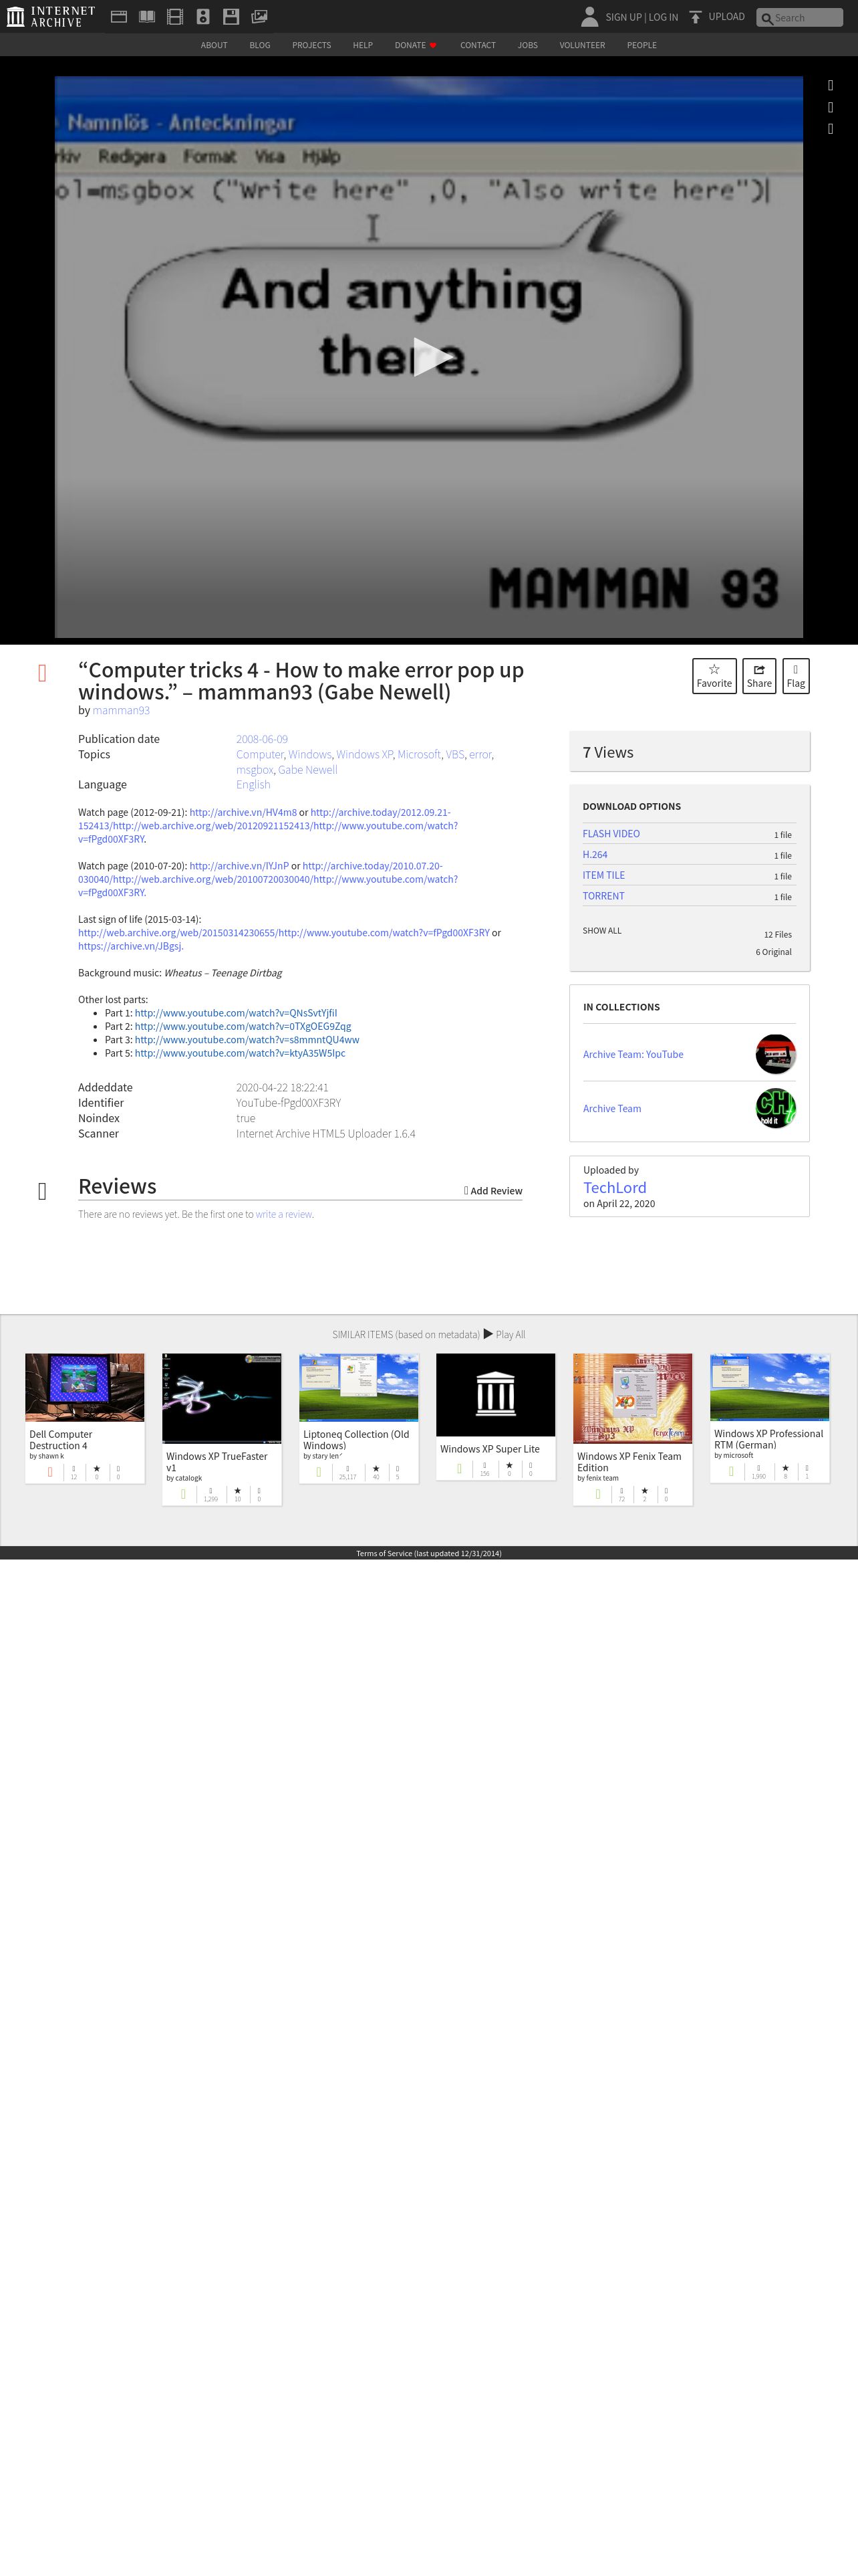This screenshot has width=858, height=2576.
Task: Open the Internet Archive home logo
Action: (51, 16)
